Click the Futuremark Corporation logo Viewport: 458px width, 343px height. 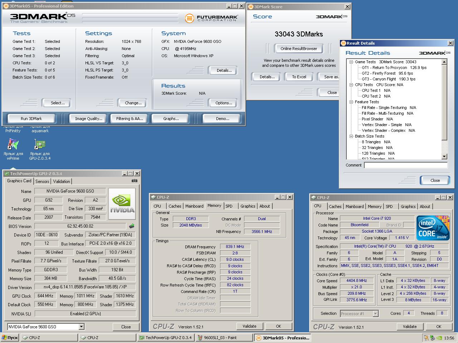click(x=211, y=18)
